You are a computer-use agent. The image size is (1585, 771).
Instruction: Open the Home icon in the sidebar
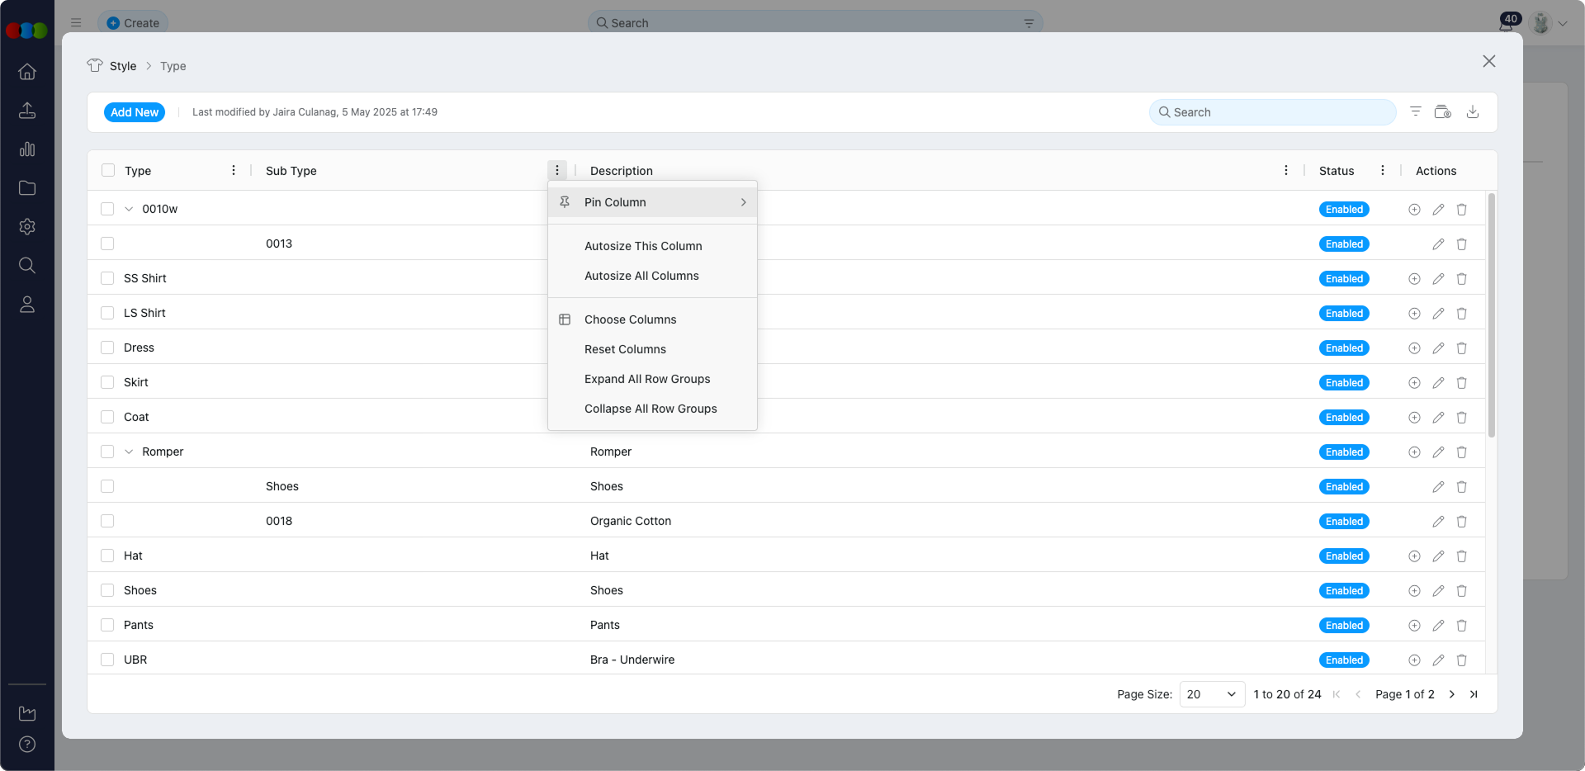click(x=27, y=72)
